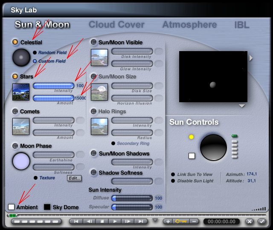Turn on Halo Rings
The width and height of the screenshot is (273, 230).
click(x=94, y=111)
